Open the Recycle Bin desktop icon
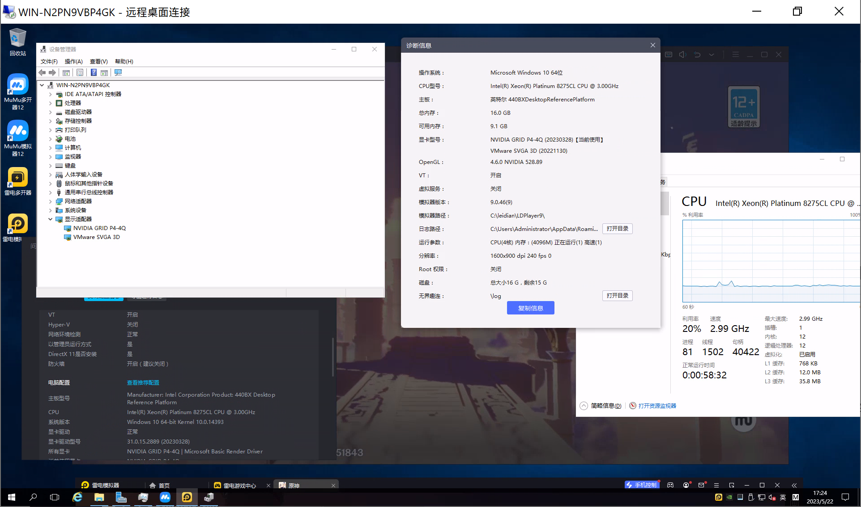861x507 pixels. 18,42
